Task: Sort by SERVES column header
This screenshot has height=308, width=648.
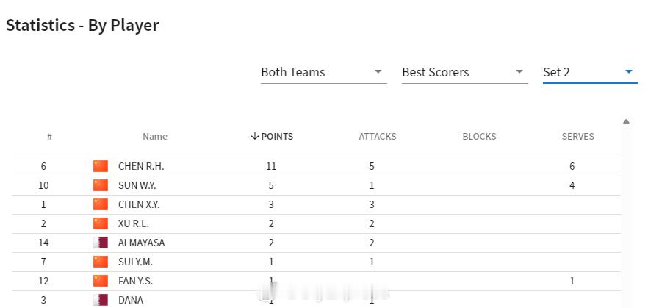Action: click(577, 136)
